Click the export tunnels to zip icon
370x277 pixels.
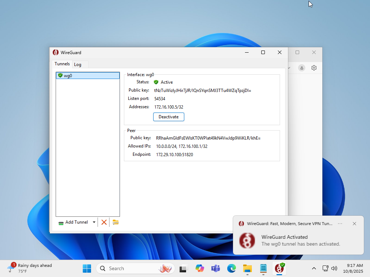[x=116, y=222]
